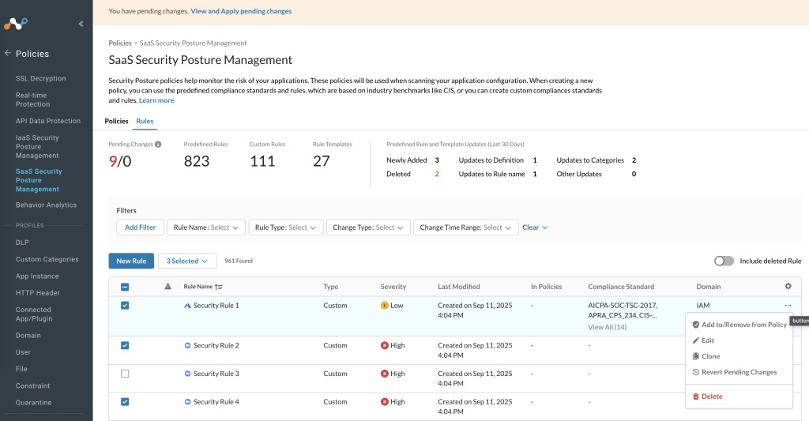
Task: Click the copy icon next to Clone
Action: (695, 356)
